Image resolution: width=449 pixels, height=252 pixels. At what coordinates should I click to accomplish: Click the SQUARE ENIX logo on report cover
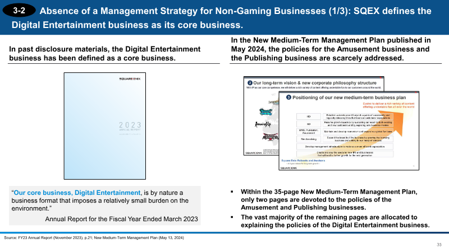coord(130,79)
